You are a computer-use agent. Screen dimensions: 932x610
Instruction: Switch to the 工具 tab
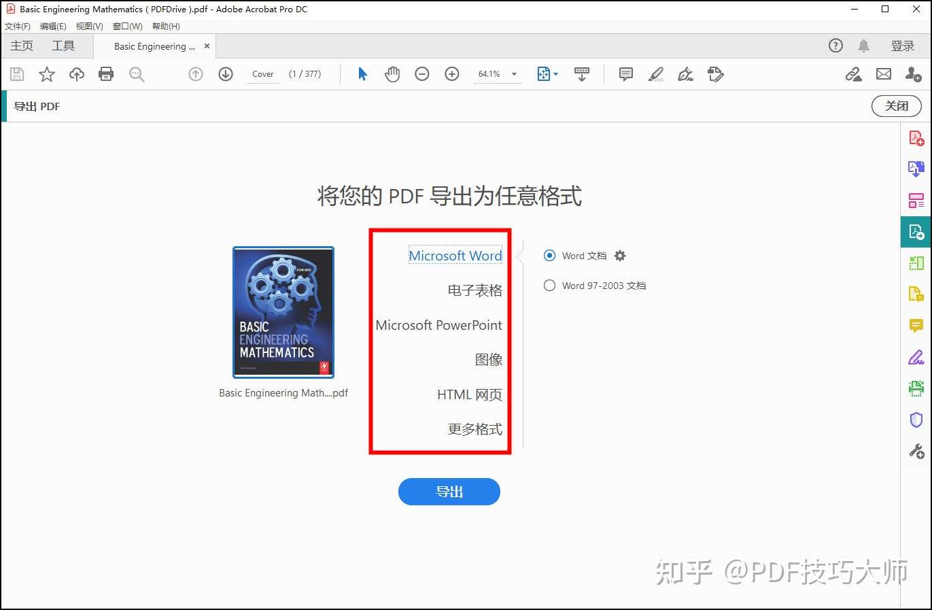point(63,46)
